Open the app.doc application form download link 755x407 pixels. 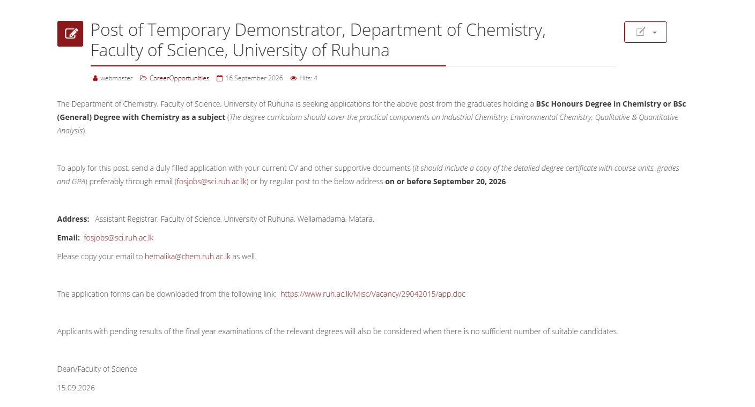pos(373,294)
